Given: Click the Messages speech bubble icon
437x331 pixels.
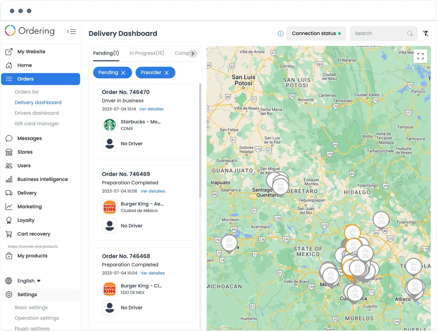Looking at the screenshot, I should (x=9, y=138).
